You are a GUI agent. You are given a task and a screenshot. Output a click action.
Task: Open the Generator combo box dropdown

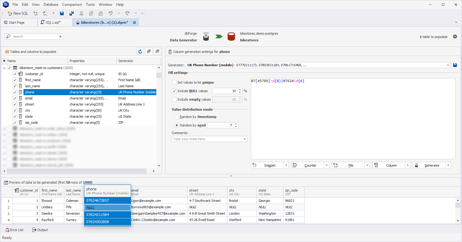pos(448,65)
